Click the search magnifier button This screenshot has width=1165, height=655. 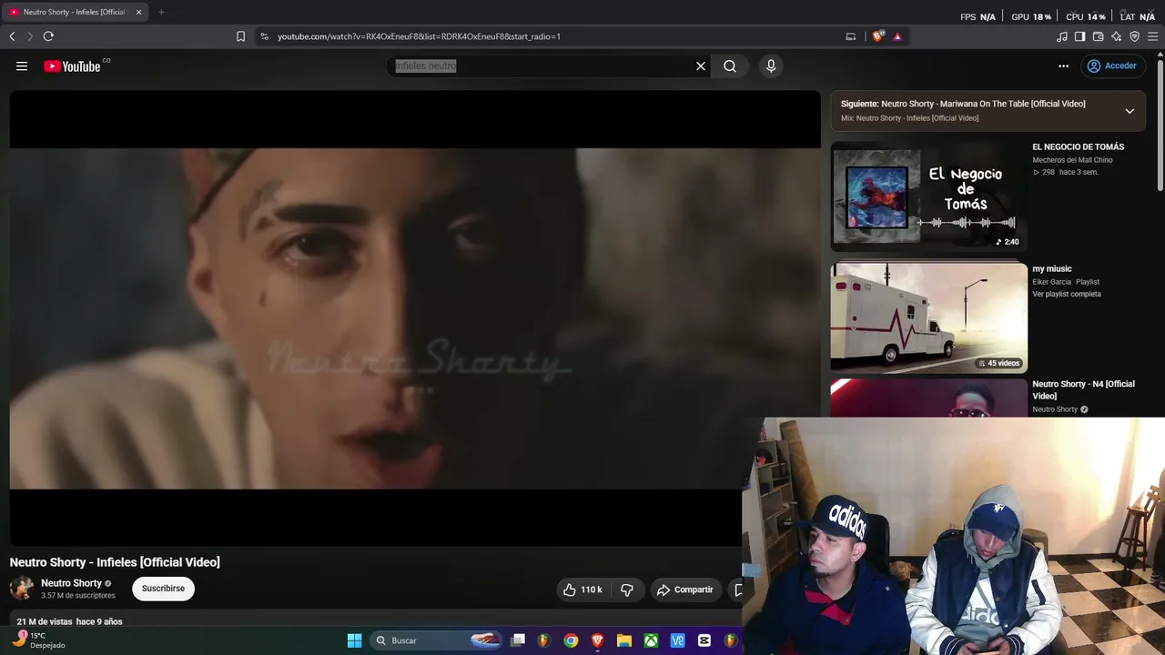[730, 65]
